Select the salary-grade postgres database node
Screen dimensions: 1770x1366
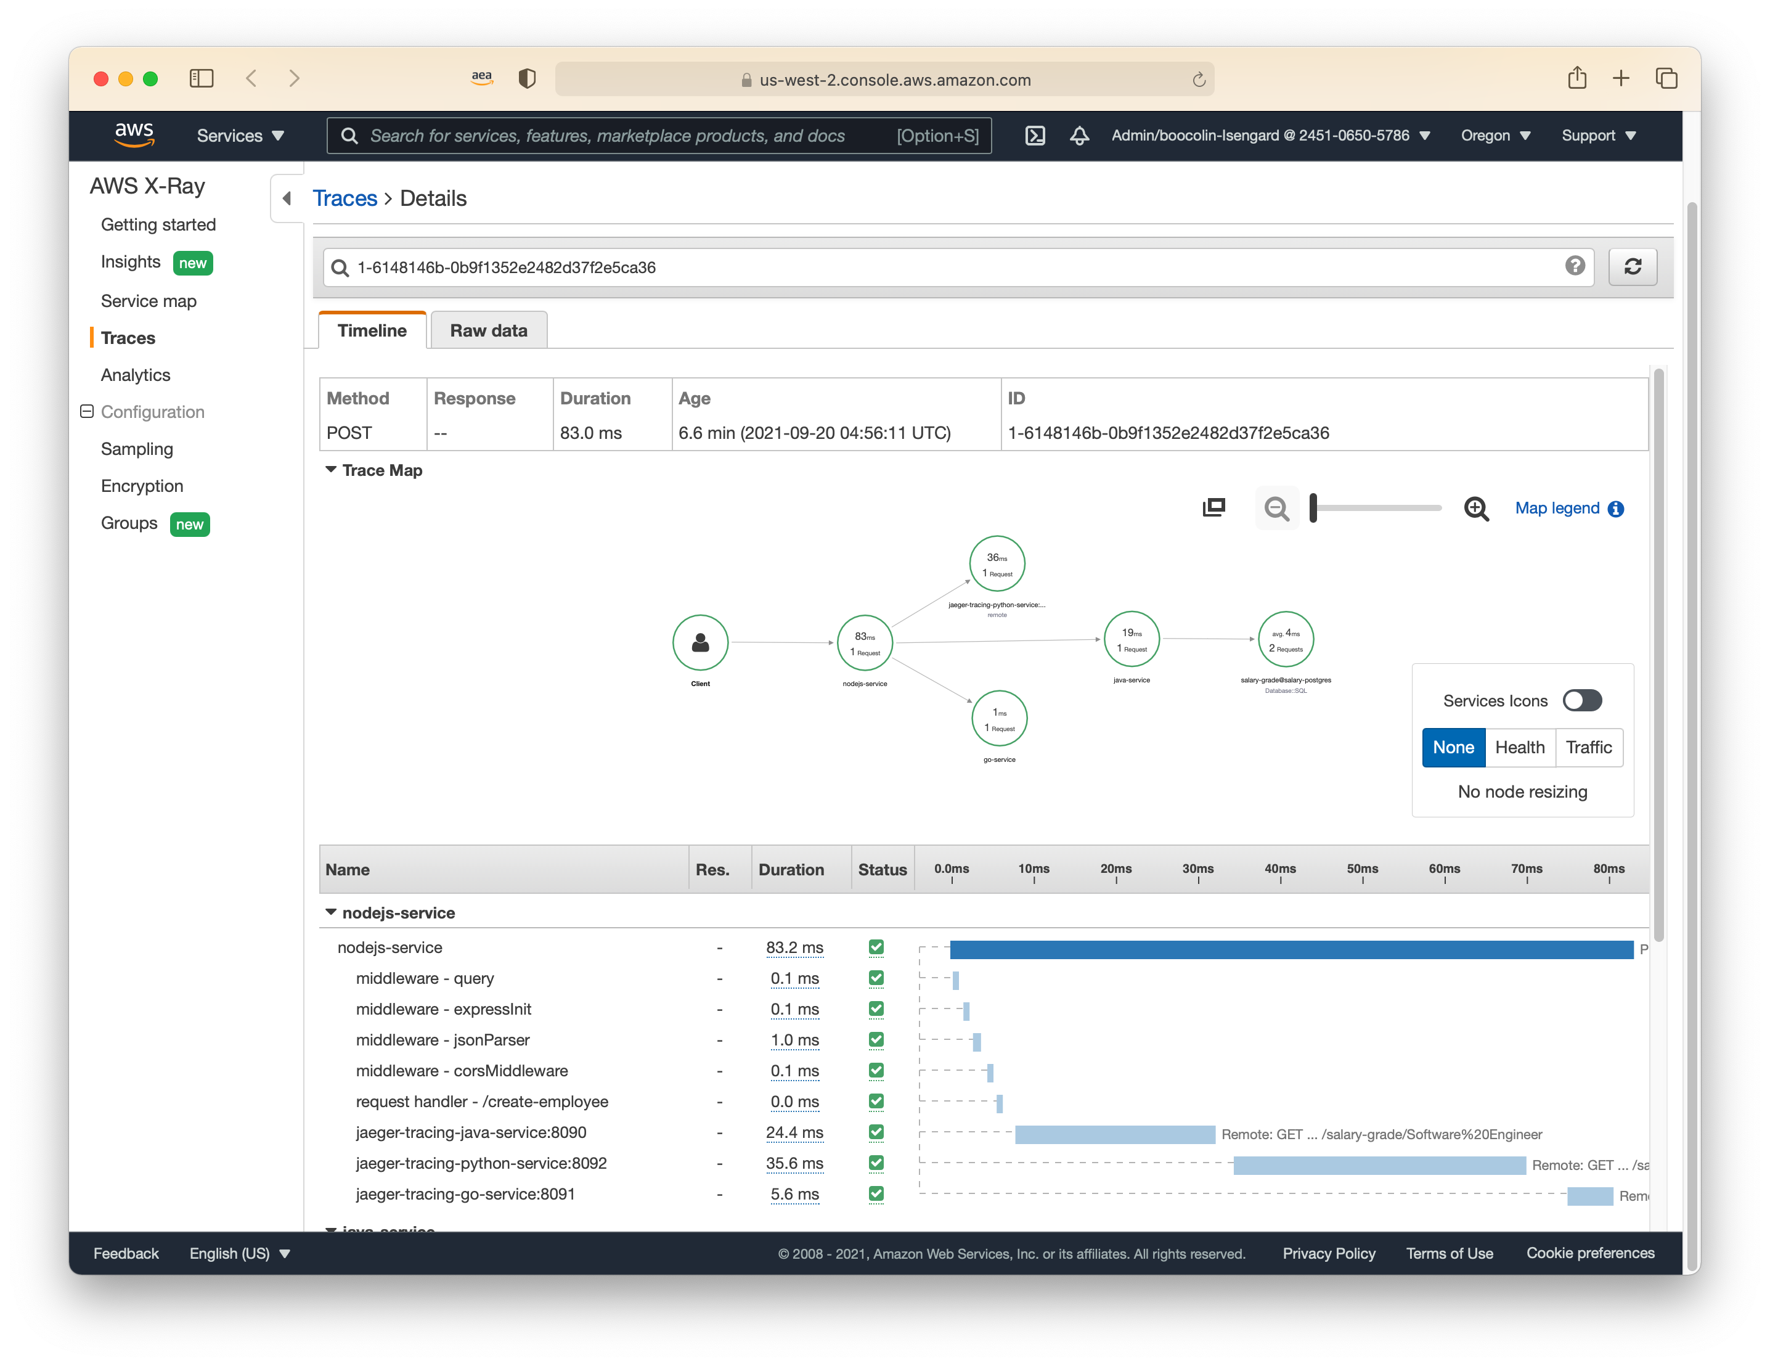1286,639
